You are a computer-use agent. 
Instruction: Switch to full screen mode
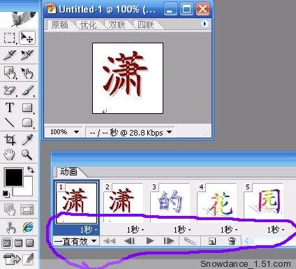[30, 243]
